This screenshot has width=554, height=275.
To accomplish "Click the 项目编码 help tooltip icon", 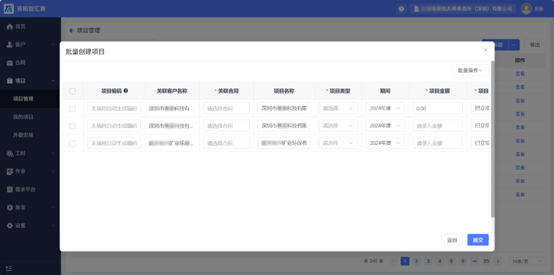I will coord(126,91).
